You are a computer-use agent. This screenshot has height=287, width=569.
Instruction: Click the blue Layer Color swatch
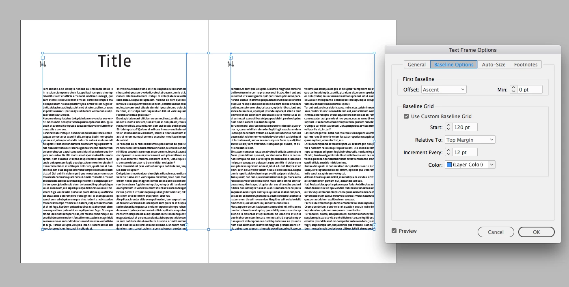point(449,165)
